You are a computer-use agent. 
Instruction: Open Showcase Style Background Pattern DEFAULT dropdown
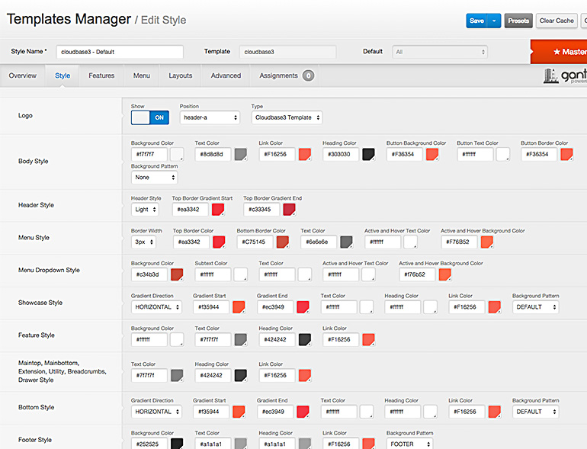[535, 307]
